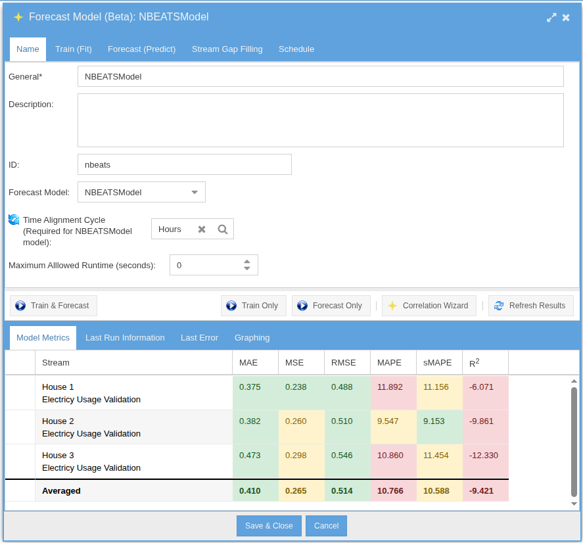This screenshot has height=543, width=583.
Task: Select the Model Metrics tab
Action: tap(43, 338)
